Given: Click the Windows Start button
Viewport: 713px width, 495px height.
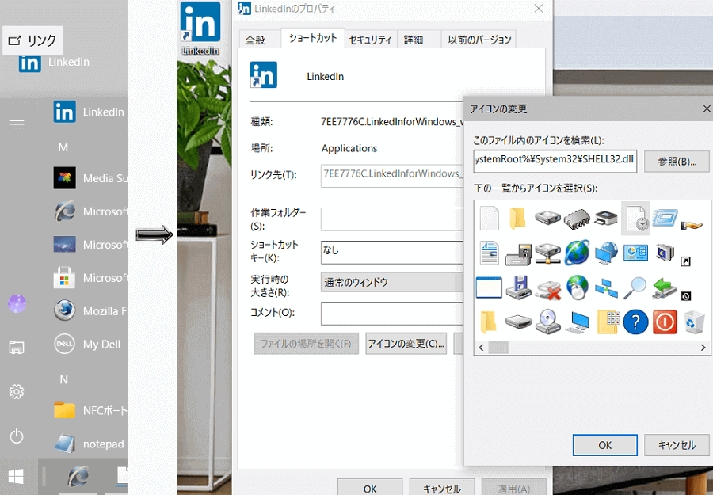Looking at the screenshot, I should (17, 477).
